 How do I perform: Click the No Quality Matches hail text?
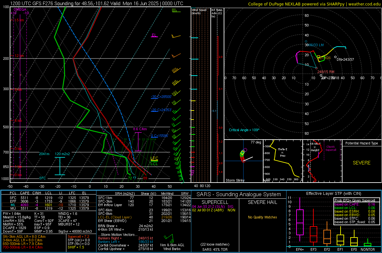click(262, 217)
